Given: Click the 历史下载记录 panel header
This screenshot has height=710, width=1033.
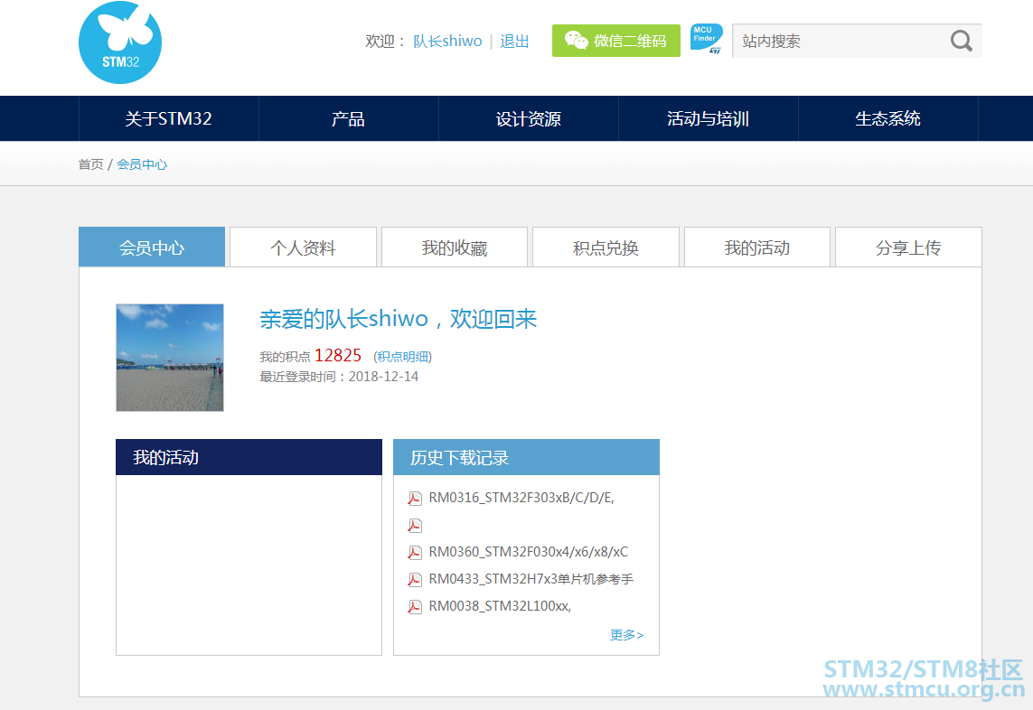Looking at the screenshot, I should click(526, 457).
